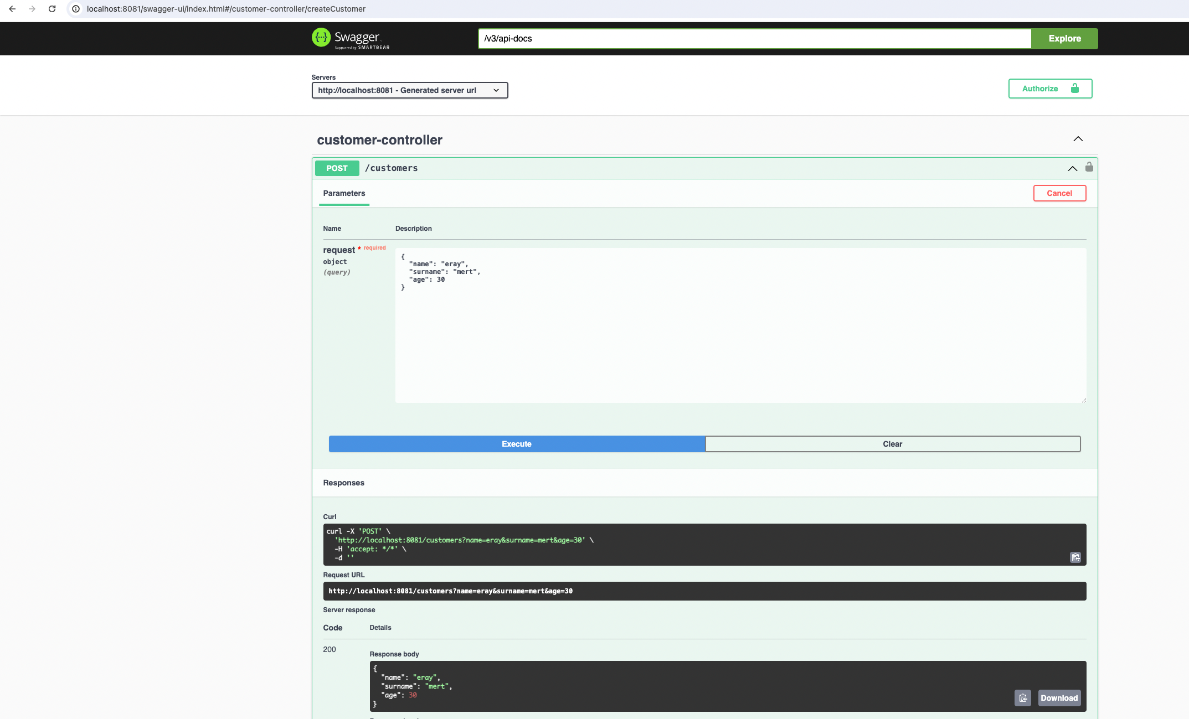
Task: Reload the Swagger UI page
Action: click(x=52, y=9)
